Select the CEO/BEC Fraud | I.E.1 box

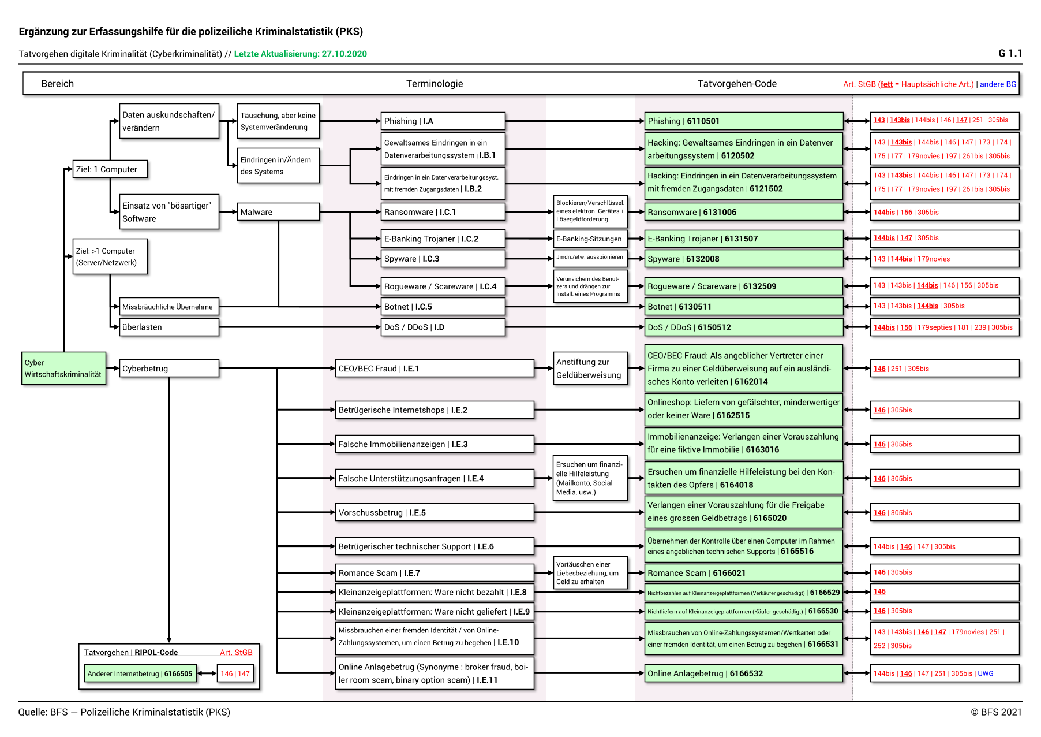pyautogui.click(x=435, y=368)
